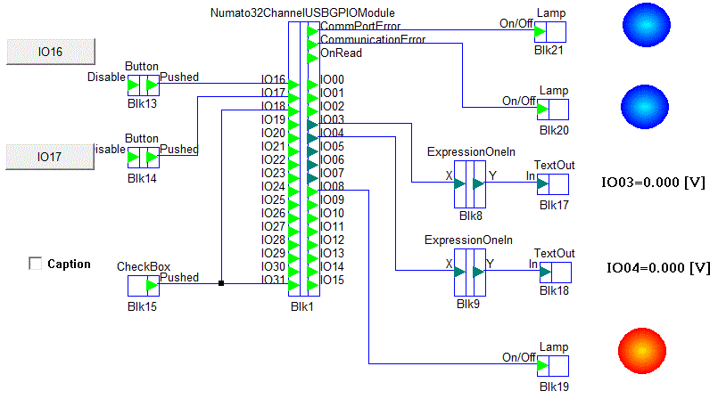
Task: Select the Button block Blk14
Action: (x=143, y=158)
